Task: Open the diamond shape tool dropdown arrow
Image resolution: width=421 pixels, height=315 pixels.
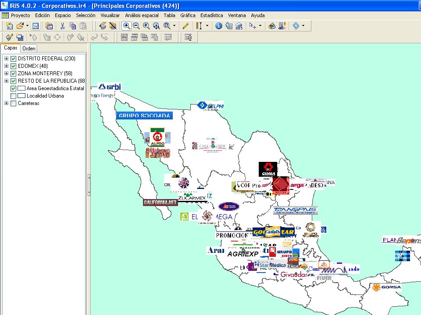Action: pos(303,26)
